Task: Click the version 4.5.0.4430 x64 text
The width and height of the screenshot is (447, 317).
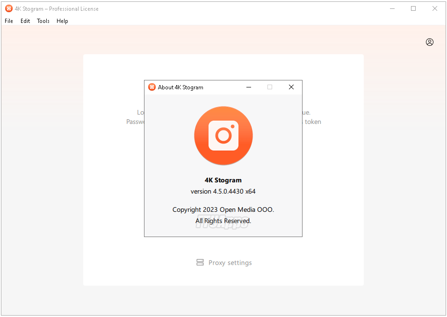Action: (223, 191)
